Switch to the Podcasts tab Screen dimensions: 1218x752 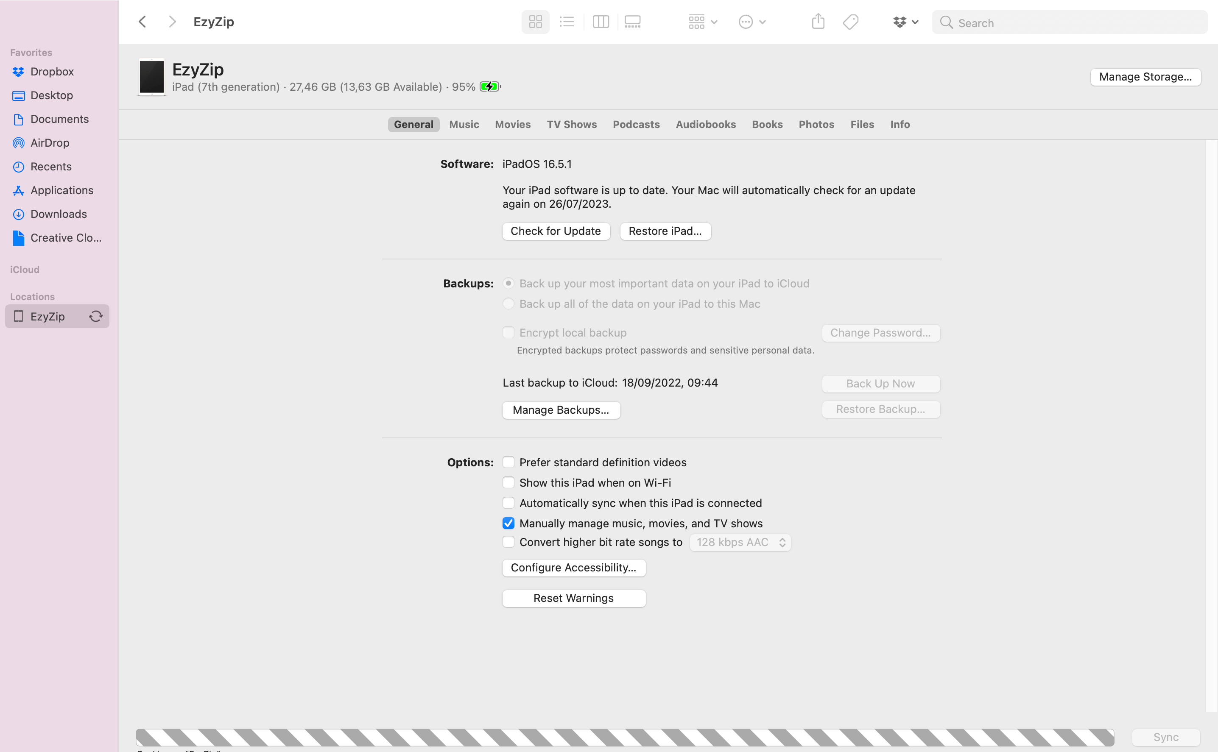[x=636, y=124]
